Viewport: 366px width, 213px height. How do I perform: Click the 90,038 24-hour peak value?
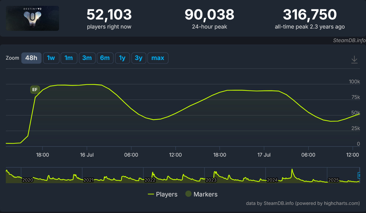pos(209,15)
